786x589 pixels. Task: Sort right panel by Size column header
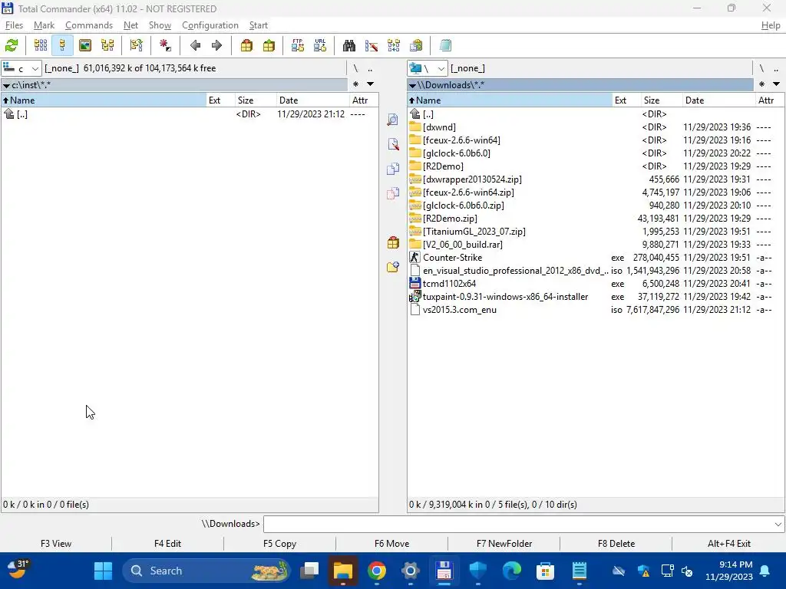point(661,100)
